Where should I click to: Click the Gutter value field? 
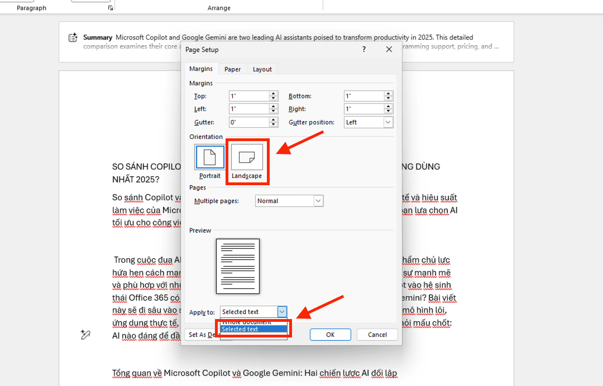pyautogui.click(x=249, y=122)
